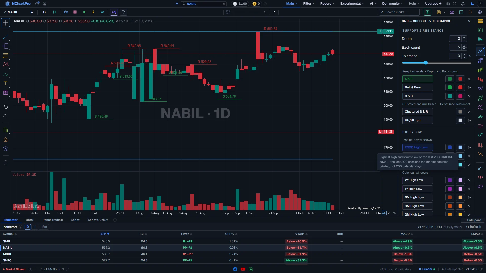Open the Filter dropdown menu

click(309, 4)
